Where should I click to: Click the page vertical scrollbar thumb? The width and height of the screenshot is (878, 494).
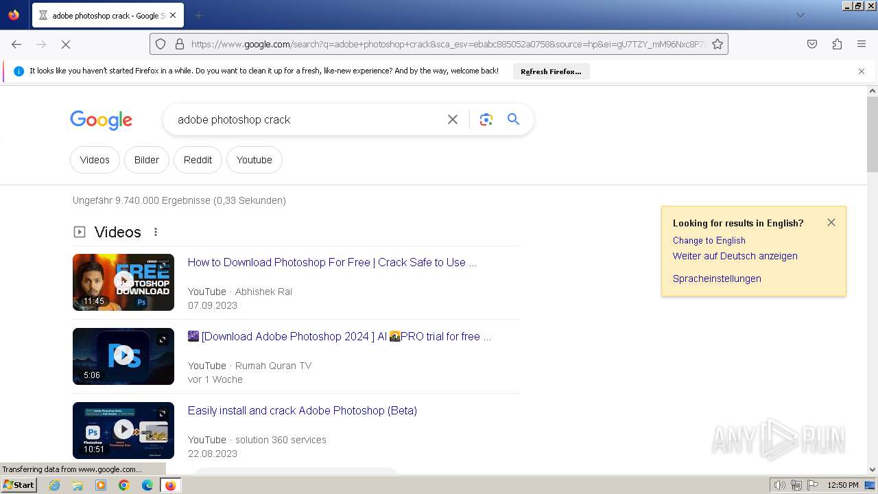pyautogui.click(x=873, y=134)
